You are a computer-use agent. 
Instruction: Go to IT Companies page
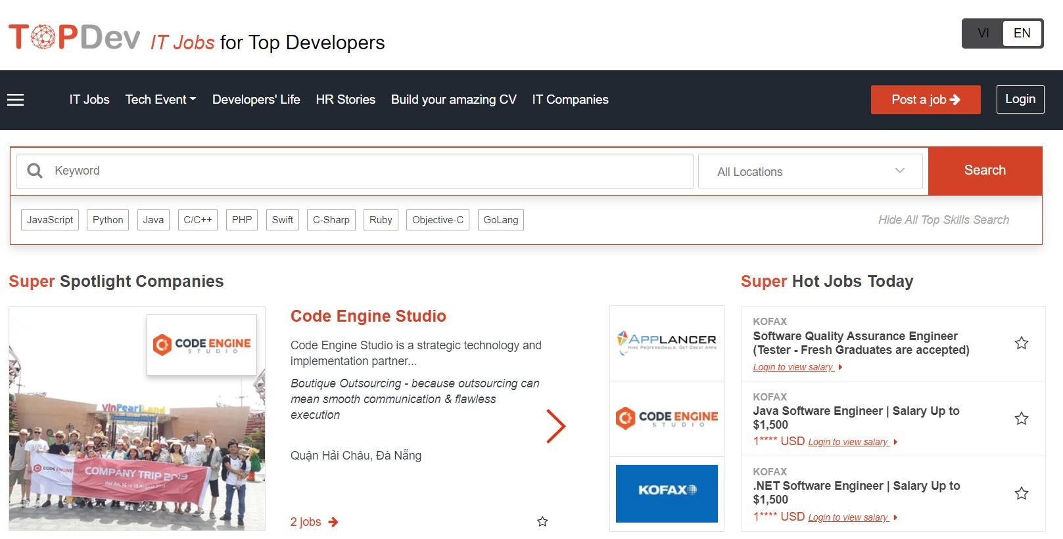(x=570, y=100)
